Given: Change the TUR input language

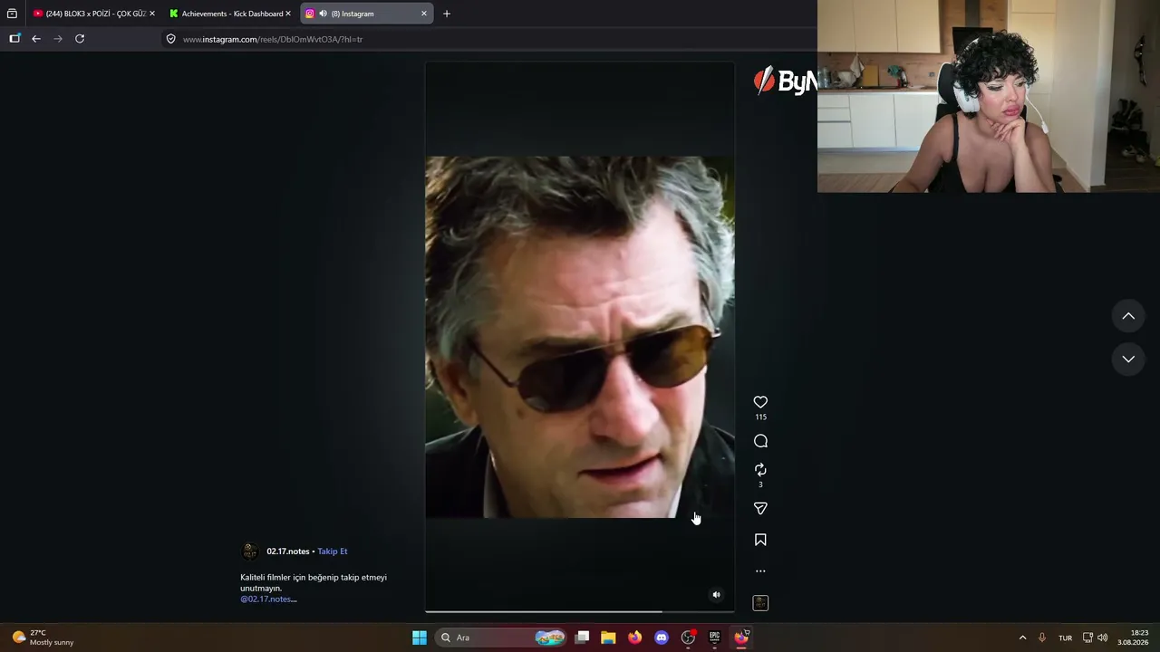Looking at the screenshot, I should 1065,638.
